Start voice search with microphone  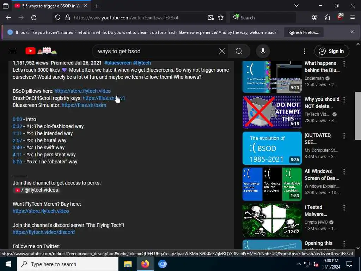coord(263,51)
